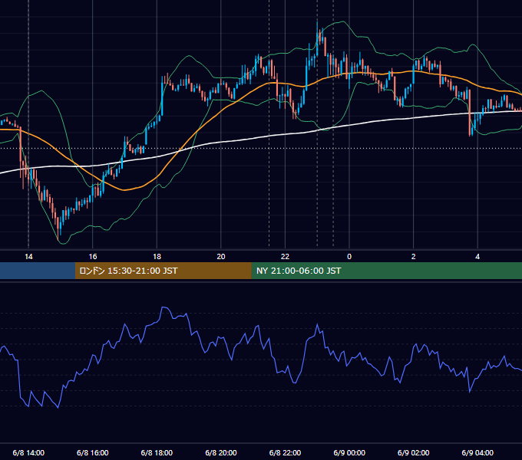This screenshot has height=460, width=522.
Task: Click the 6/9 04:00 label on oscillator axis
Action: tap(477, 452)
